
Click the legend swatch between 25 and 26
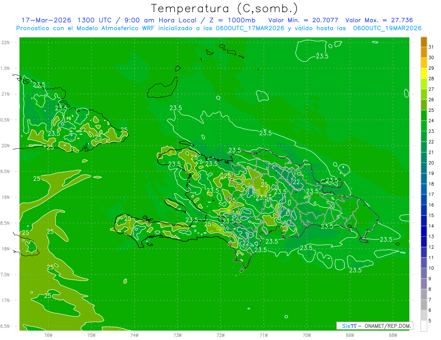[x=424, y=105]
